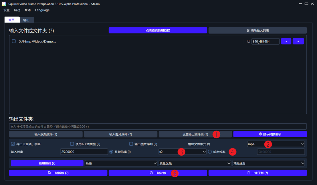317x185 pixels.
Task: Open the x2 interpolation rate dropdown
Action: click(x=182, y=152)
